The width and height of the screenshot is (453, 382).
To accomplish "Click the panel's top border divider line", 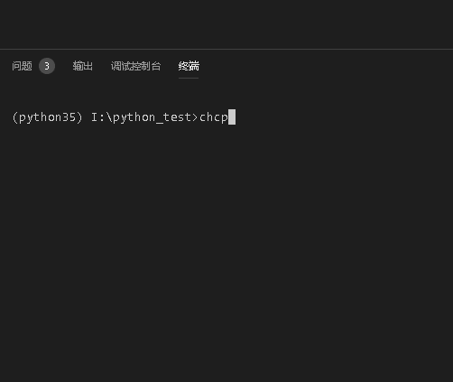I will [x=226, y=49].
